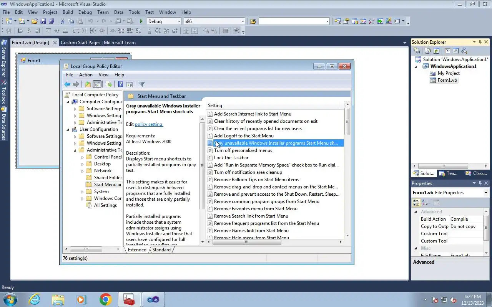
Task: Toggle Alphabetical sort in Properties panel
Action: (x=425, y=203)
